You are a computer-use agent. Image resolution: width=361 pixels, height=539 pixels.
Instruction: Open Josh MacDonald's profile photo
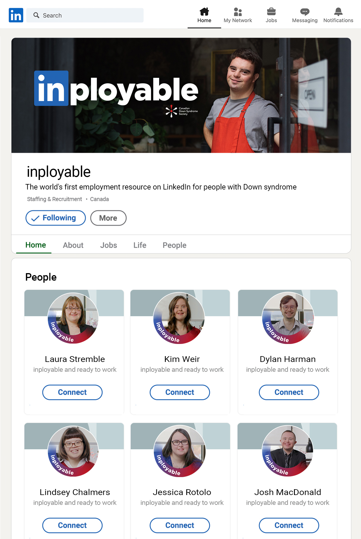pos(288,451)
